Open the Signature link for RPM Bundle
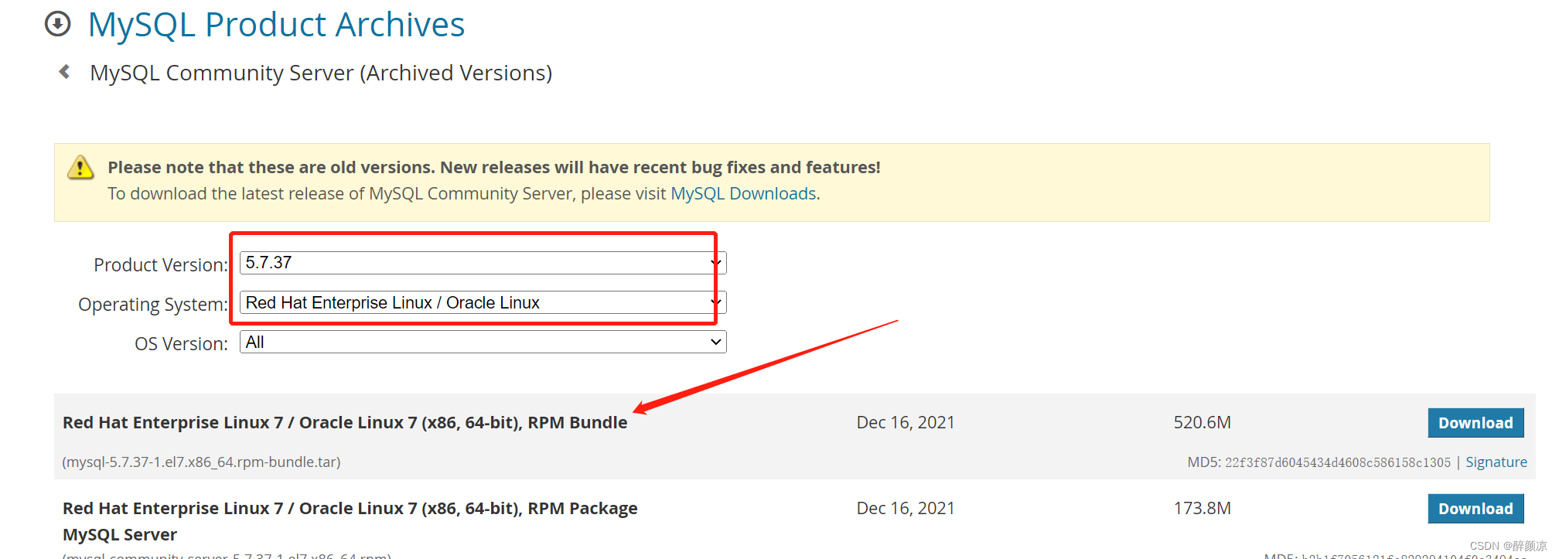Image resolution: width=1559 pixels, height=559 pixels. coord(1496,462)
